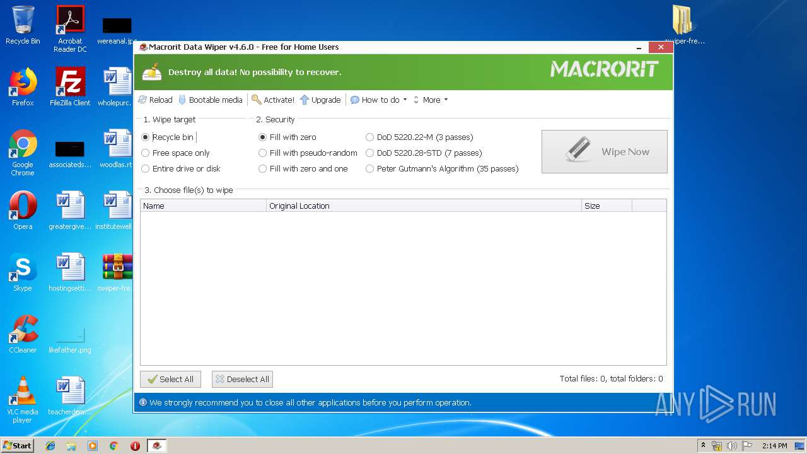Open network icon in system tray
Image resolution: width=807 pixels, height=454 pixels.
717,446
